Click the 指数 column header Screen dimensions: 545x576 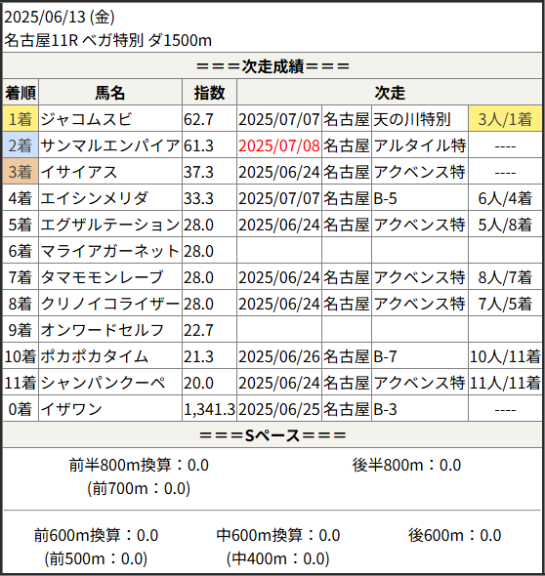(209, 93)
